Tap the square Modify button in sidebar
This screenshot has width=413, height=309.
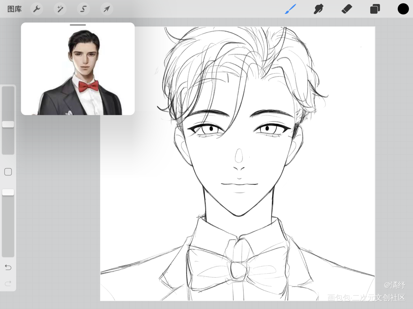[8, 172]
